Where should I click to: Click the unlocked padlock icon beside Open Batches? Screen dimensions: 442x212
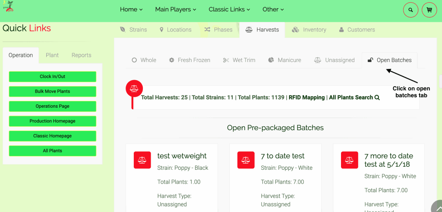coord(370,60)
